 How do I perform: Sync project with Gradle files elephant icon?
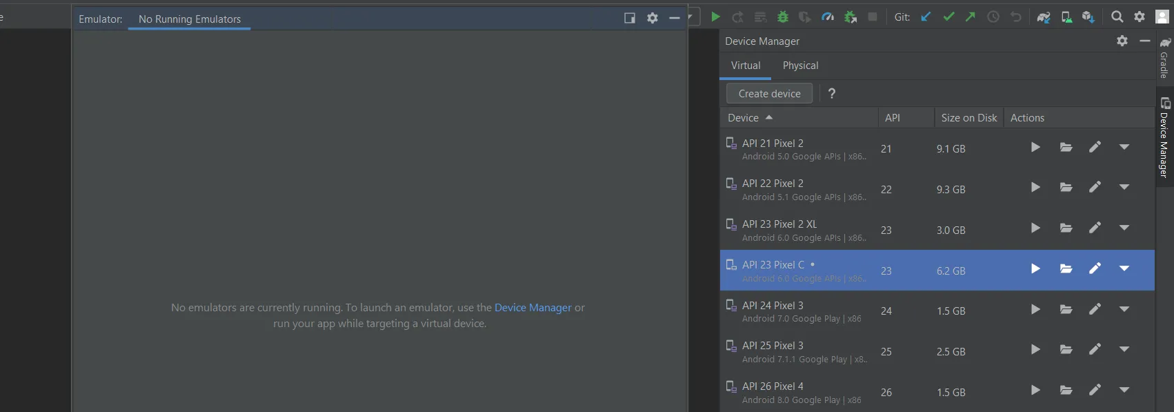coord(1044,17)
